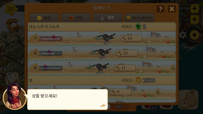Click the treasure chest icon
This screenshot has width=203, height=114.
(12, 25)
